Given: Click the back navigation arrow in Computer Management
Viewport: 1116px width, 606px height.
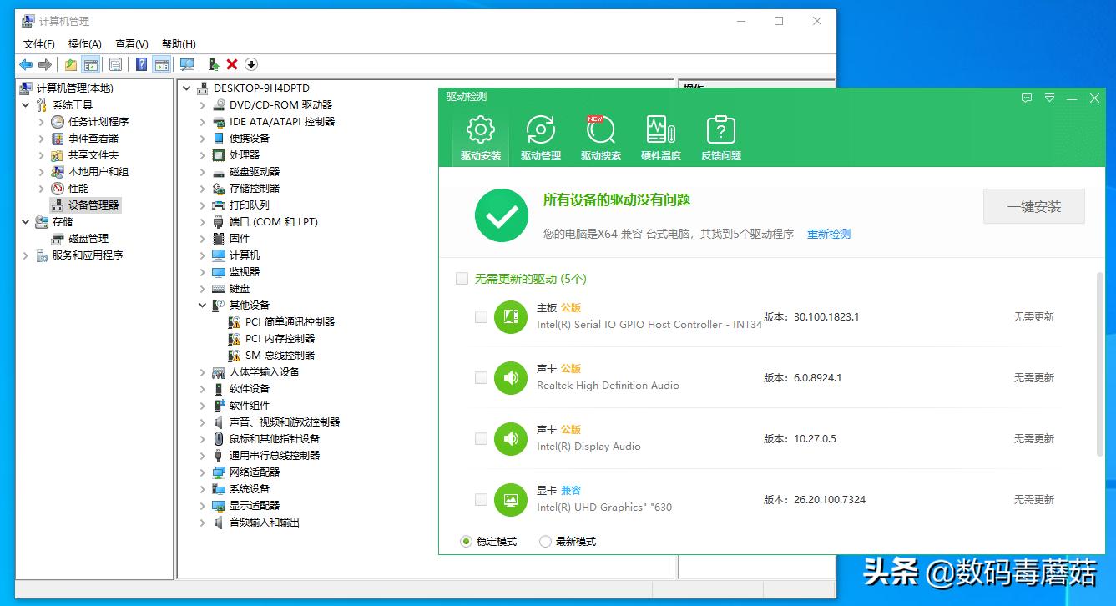Looking at the screenshot, I should (25, 64).
